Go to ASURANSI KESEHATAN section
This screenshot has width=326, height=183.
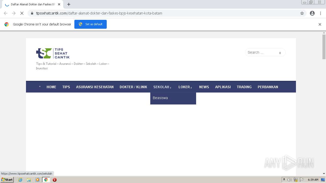tap(95, 87)
